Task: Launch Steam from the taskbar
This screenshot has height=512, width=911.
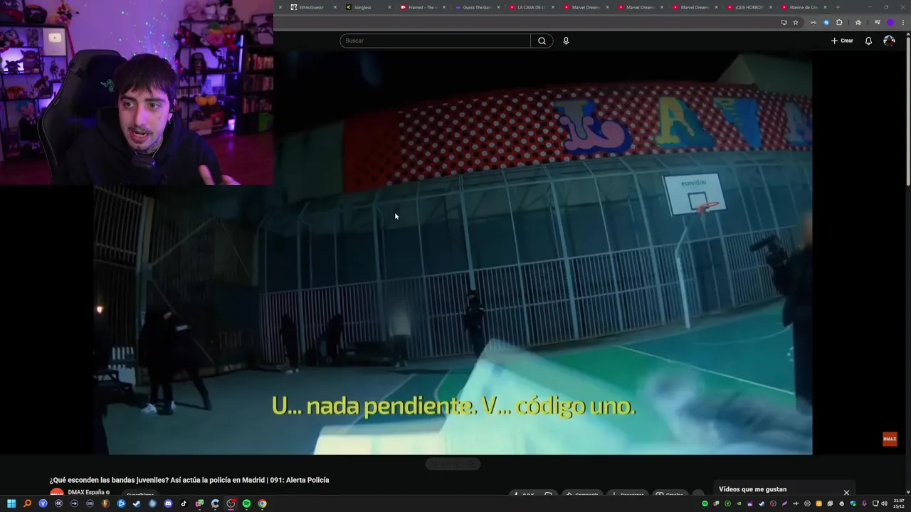Action: [137, 503]
